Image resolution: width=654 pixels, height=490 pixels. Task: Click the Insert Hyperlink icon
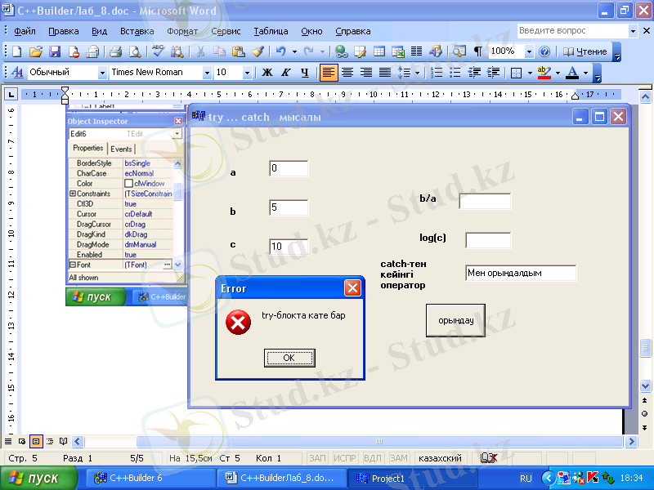click(341, 51)
